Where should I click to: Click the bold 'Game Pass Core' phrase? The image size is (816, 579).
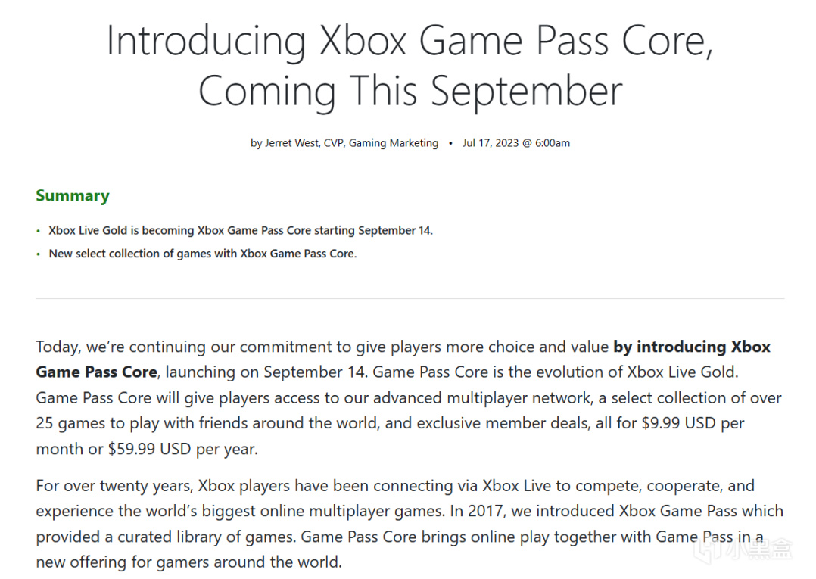96,372
